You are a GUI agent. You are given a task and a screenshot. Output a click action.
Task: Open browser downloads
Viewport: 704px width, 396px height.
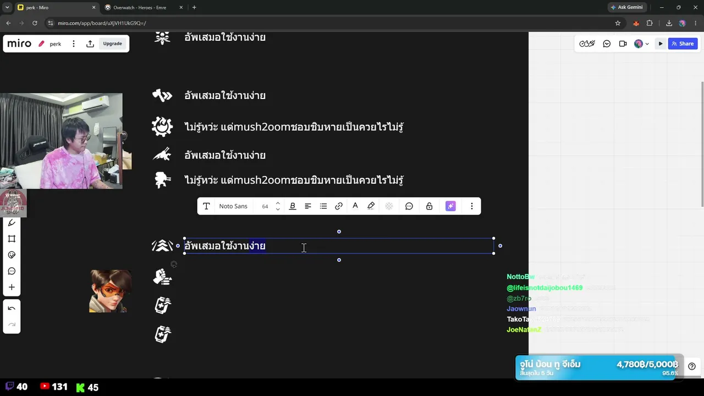click(669, 23)
